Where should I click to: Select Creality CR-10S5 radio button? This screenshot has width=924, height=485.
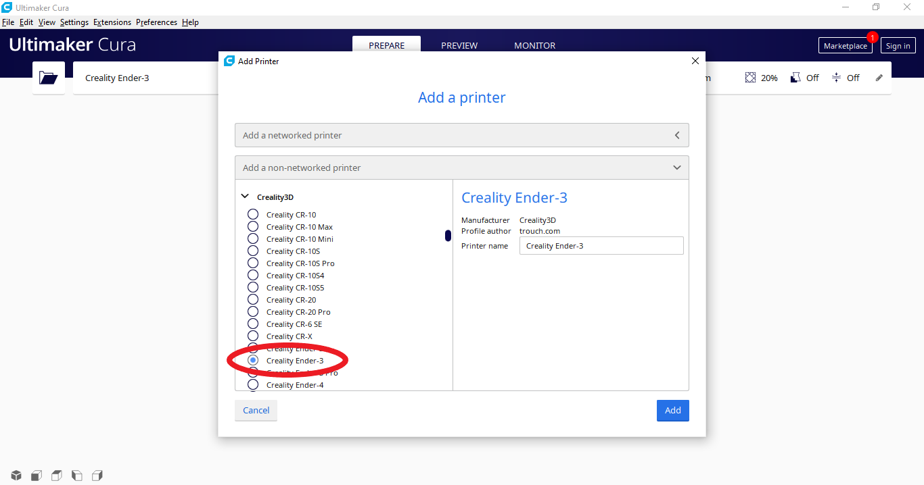(x=253, y=287)
